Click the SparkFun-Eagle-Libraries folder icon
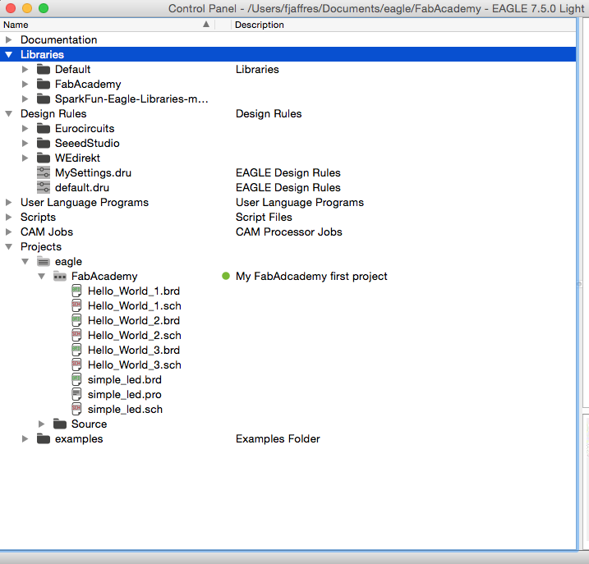 [x=44, y=99]
